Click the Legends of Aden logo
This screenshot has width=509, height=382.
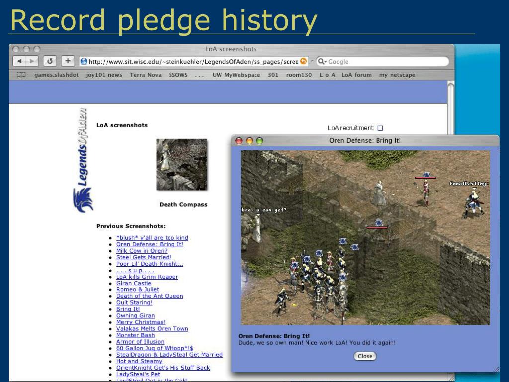pos(83,161)
